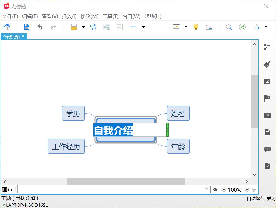
Task: Expand the more tools dropdown
Action: click(x=143, y=27)
